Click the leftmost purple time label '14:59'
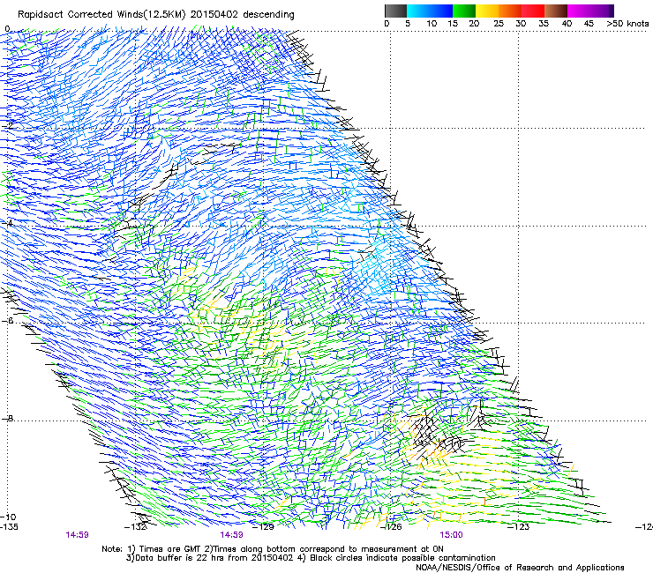This screenshot has height=573, width=653. (x=77, y=535)
